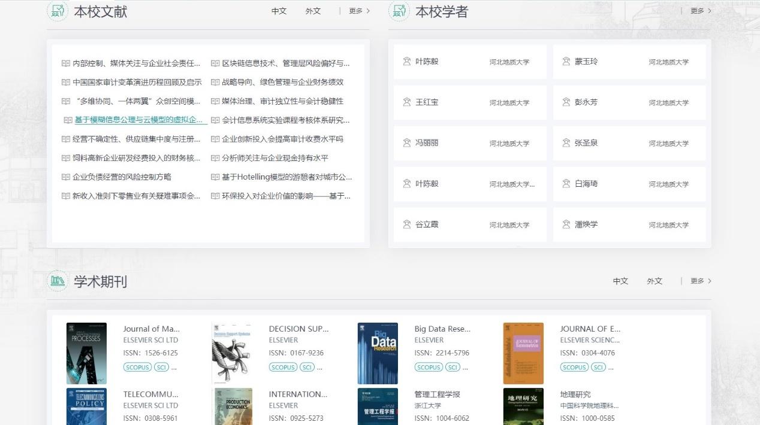Screen dimensions: 760x425
Task: Select the 外文 tab in 学术期刊
Action: click(654, 281)
